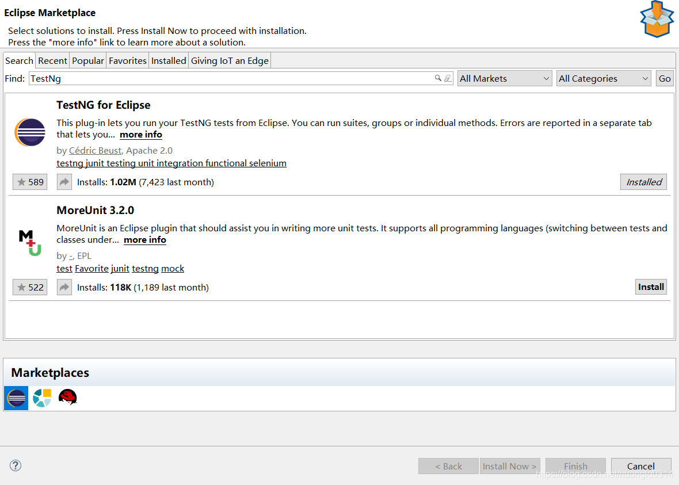Click the Cancel button
Screen dimensions: 679x485
(641, 466)
